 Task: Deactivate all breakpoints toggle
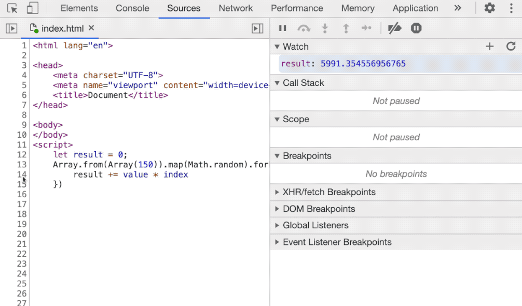tap(395, 28)
